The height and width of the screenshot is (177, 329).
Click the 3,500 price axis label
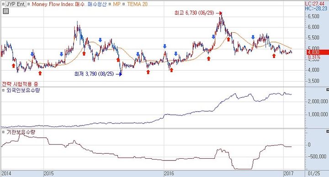coord(313,81)
